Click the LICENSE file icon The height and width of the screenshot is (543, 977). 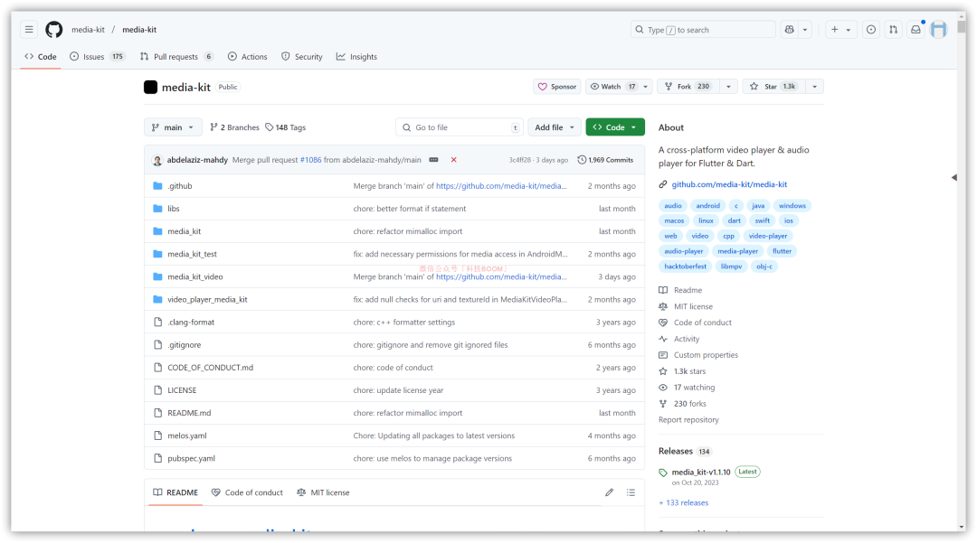pyautogui.click(x=157, y=390)
